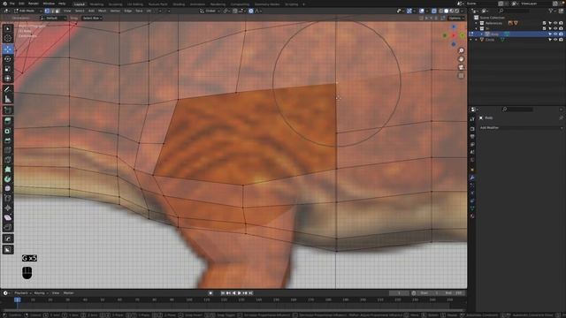The image size is (566, 318).
Task: Open the Add Modifier dropdown
Action: coord(521,127)
